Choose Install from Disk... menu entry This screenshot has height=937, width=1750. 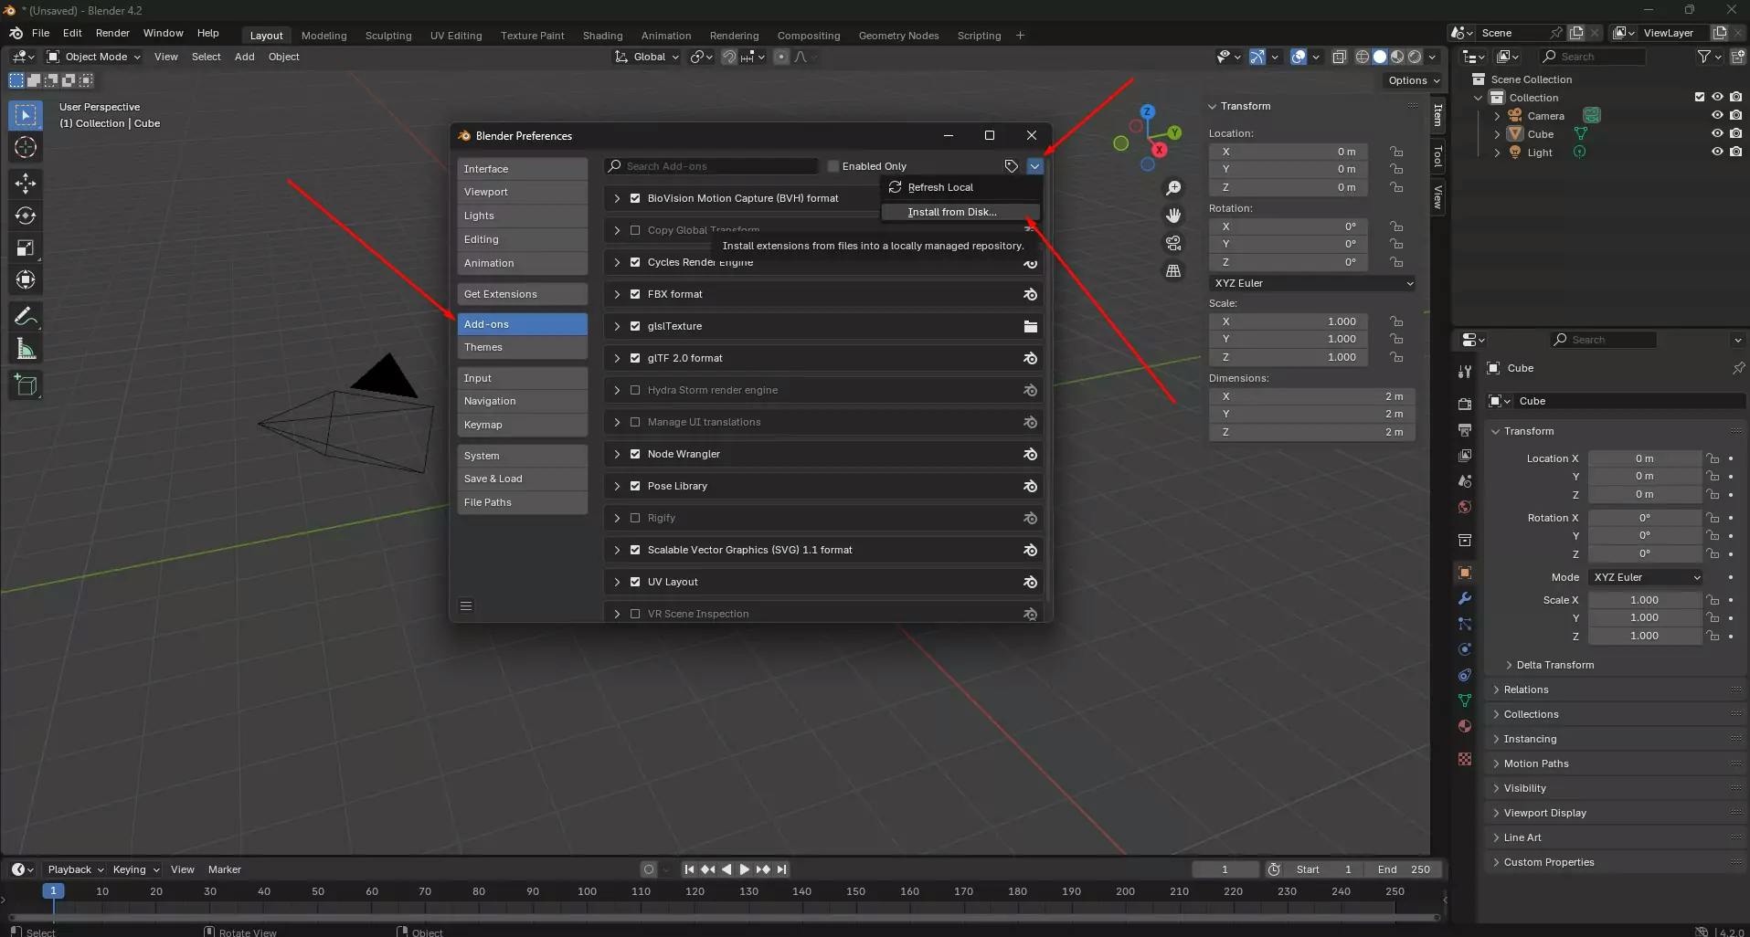[x=961, y=212]
